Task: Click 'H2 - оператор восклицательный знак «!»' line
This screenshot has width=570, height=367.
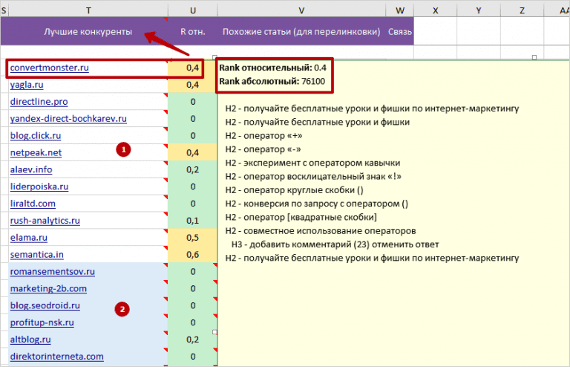Action: point(313,176)
